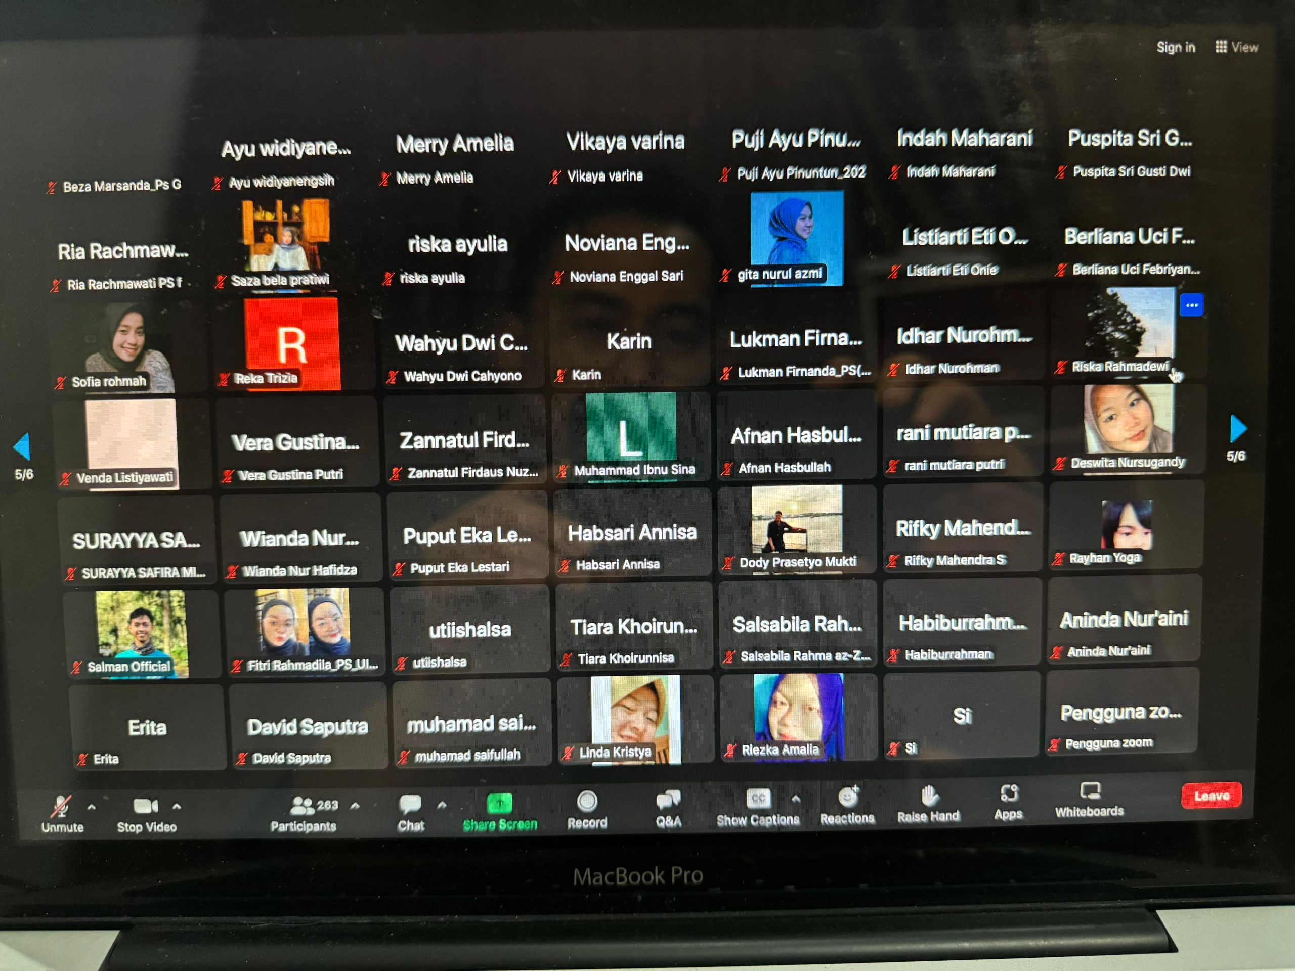
Task: Open audio options chevron beside Unmute
Action: (92, 807)
